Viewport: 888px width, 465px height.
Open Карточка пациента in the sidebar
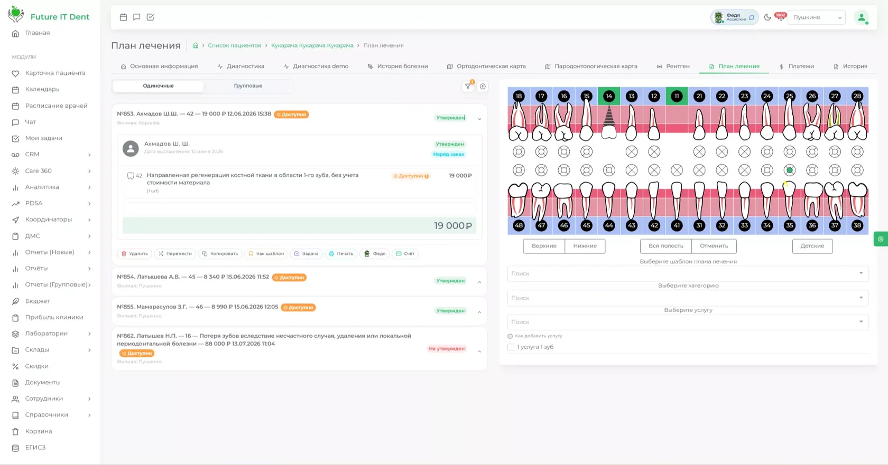(55, 73)
